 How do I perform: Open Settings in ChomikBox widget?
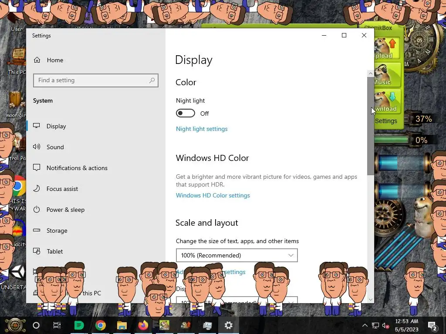point(386,121)
